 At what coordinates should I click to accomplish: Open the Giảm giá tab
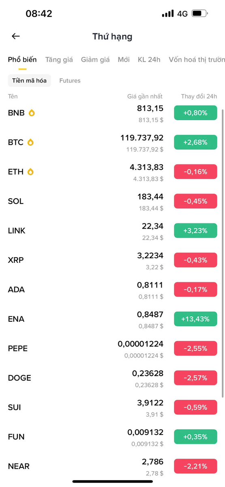(95, 60)
